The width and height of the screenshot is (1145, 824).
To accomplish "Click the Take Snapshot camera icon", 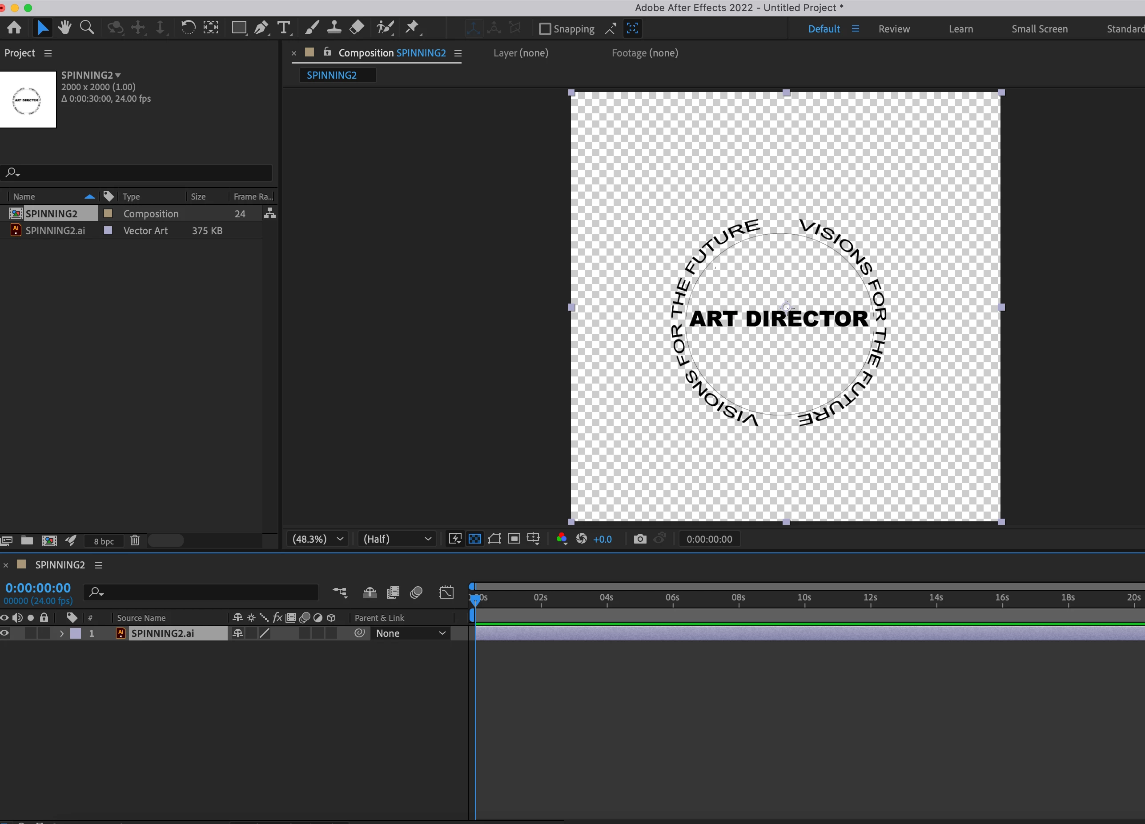I will [640, 539].
